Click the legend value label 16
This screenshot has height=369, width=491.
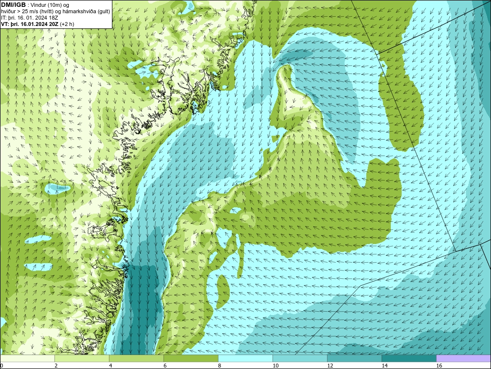click(438, 366)
